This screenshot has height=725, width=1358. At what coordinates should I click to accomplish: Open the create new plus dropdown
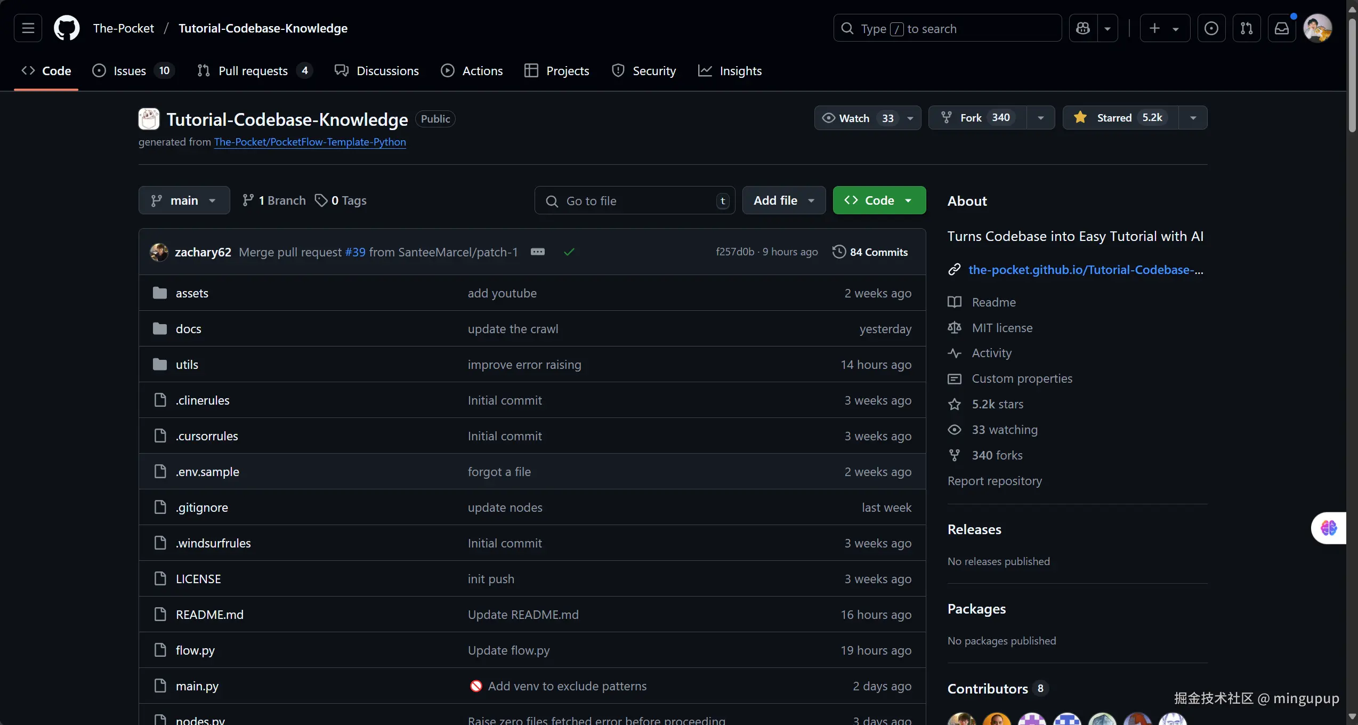1165,28
